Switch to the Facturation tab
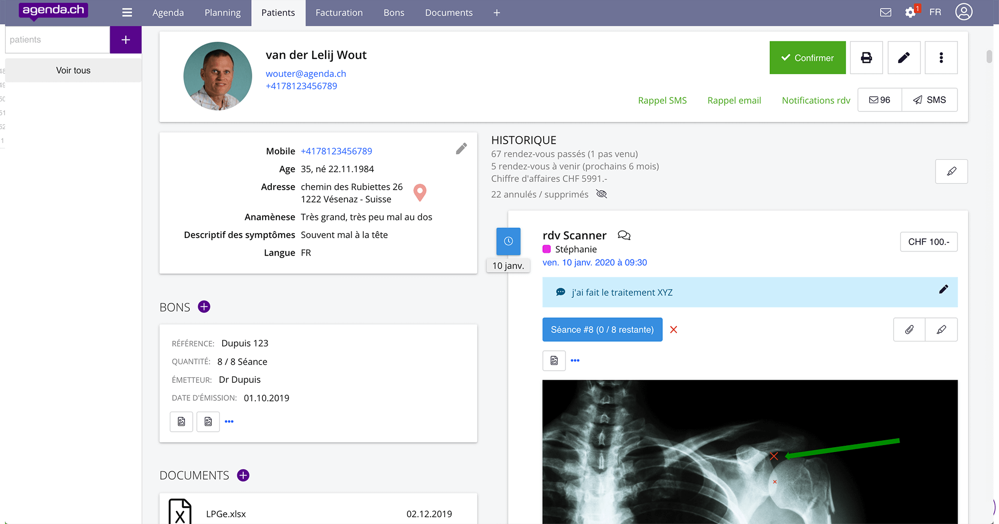 click(339, 12)
